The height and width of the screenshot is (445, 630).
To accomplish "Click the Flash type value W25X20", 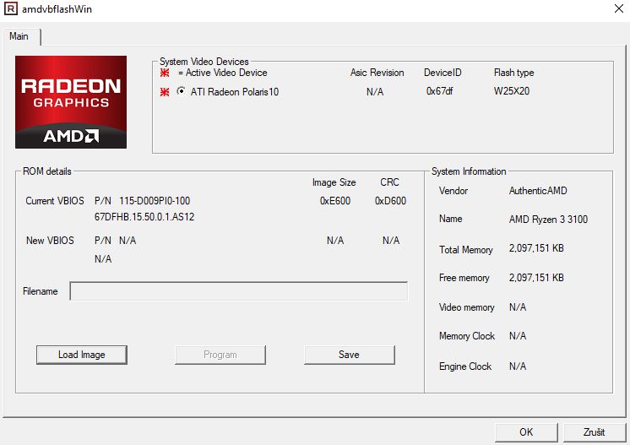I will click(x=512, y=91).
